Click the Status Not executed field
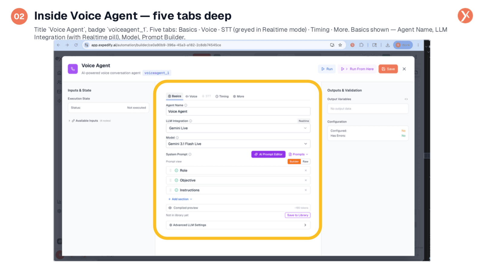The width and height of the screenshot is (484, 272). (x=108, y=108)
